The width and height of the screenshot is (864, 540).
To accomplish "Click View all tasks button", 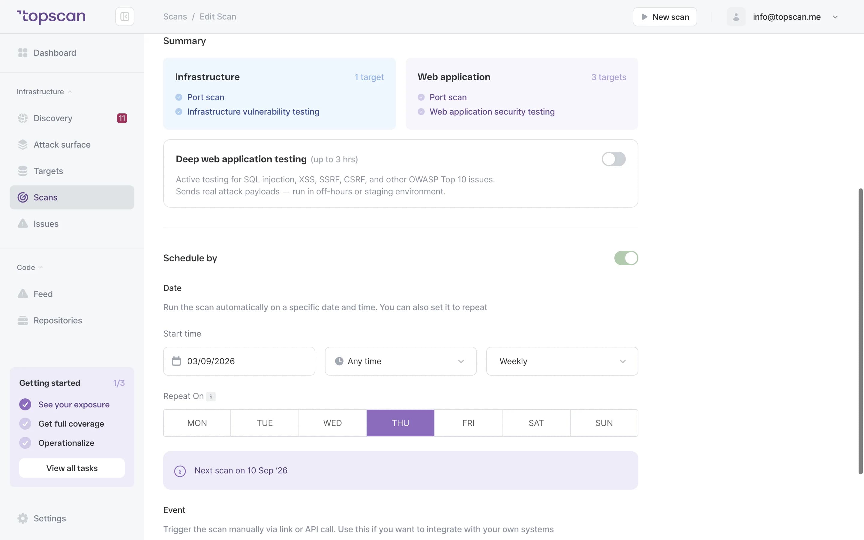I will coord(72,468).
